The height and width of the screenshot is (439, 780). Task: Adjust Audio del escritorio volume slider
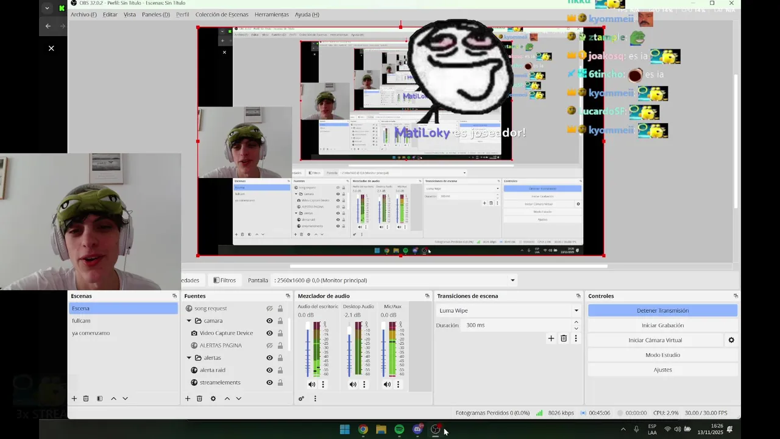tap(308, 349)
